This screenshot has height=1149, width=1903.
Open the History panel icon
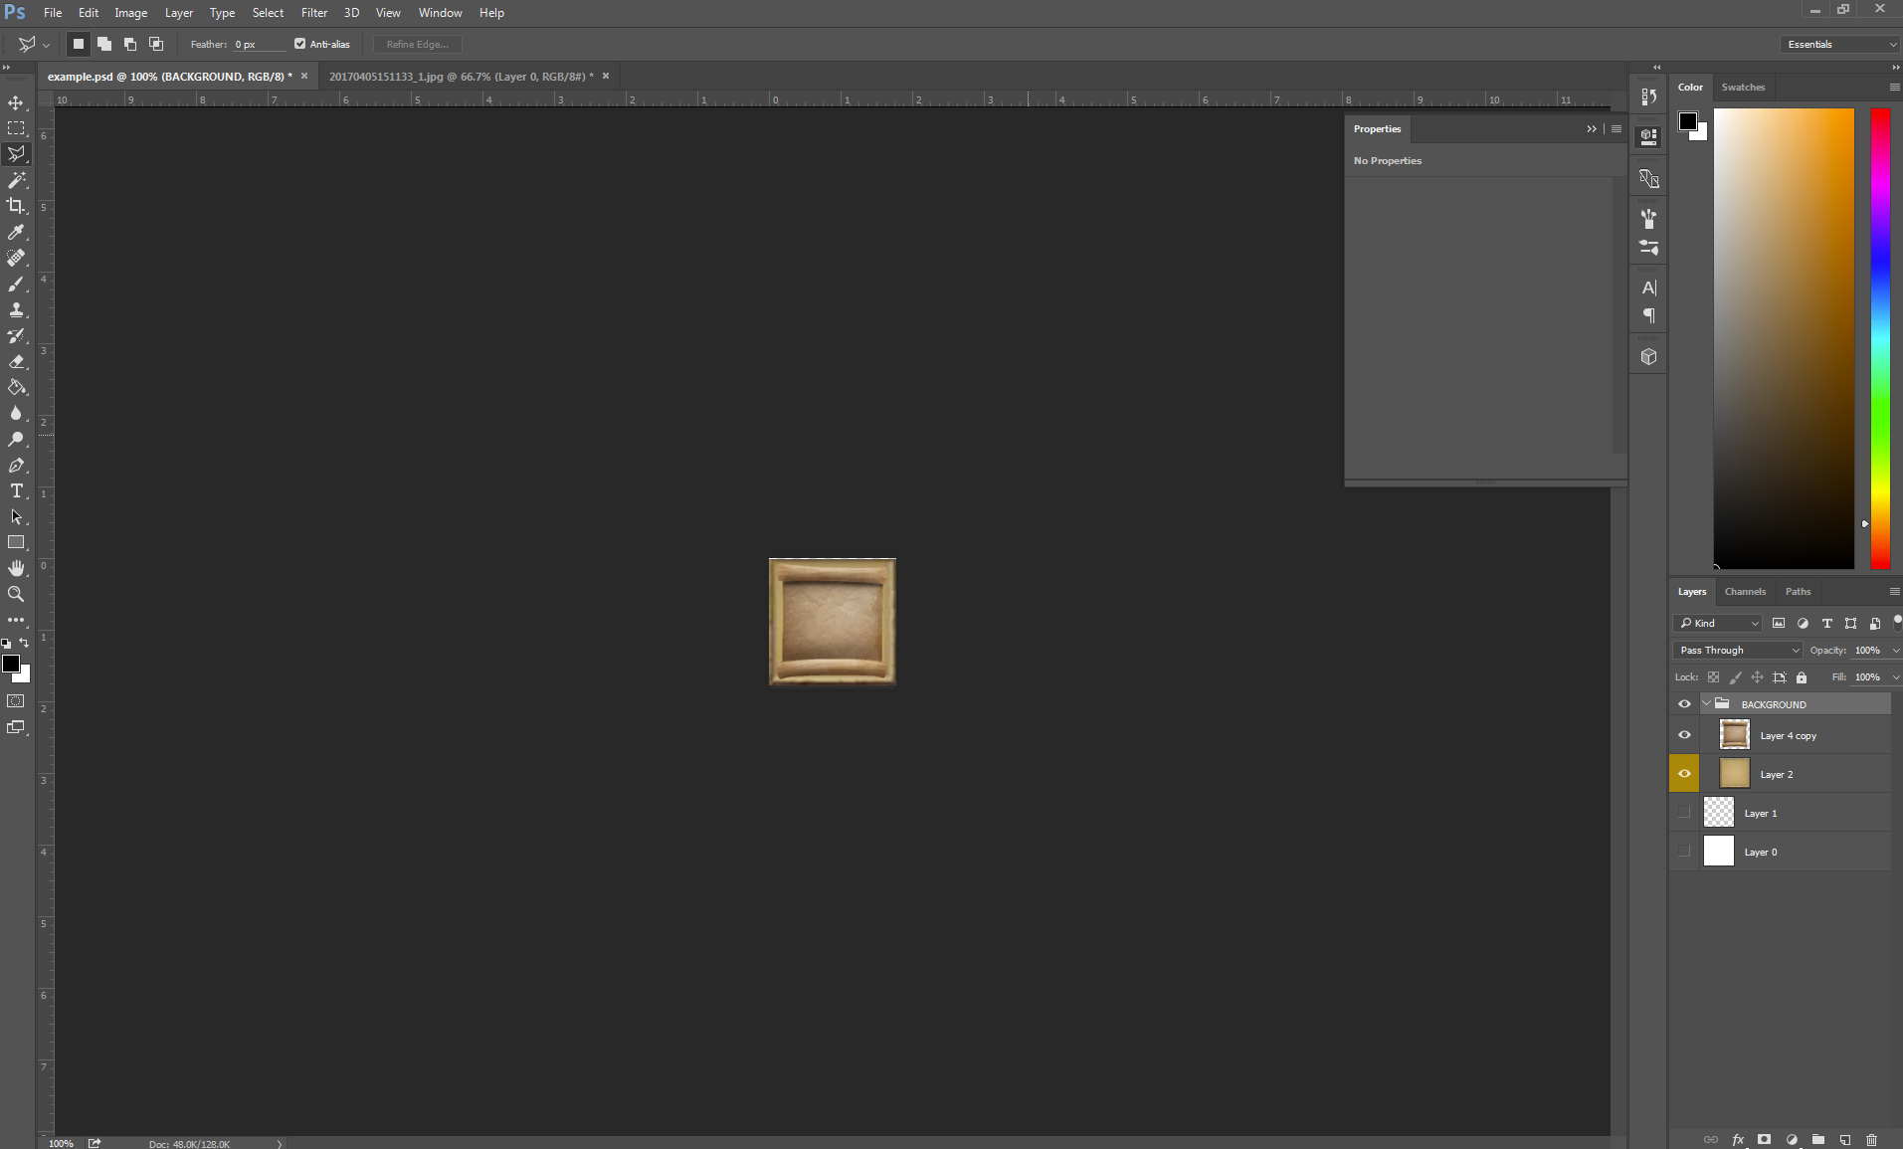pos(1648,96)
